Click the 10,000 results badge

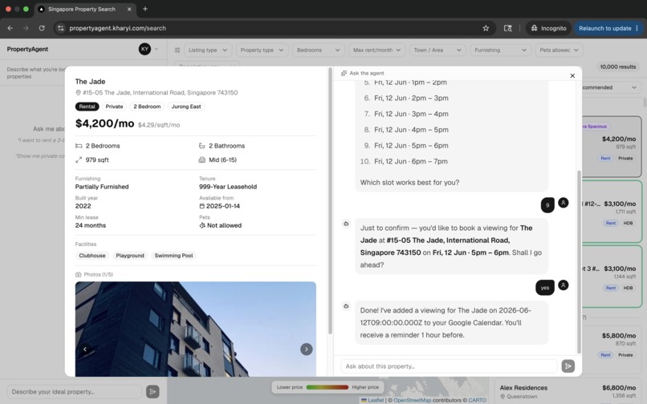pos(618,67)
